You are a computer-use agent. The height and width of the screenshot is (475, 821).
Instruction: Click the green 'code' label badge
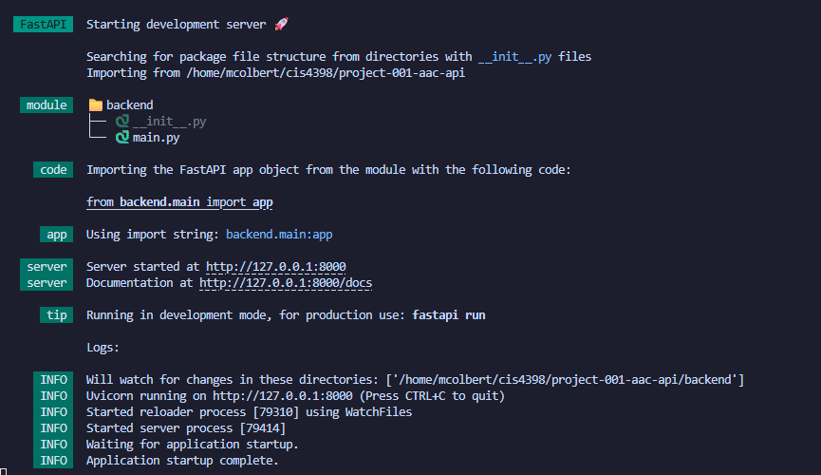(x=53, y=170)
